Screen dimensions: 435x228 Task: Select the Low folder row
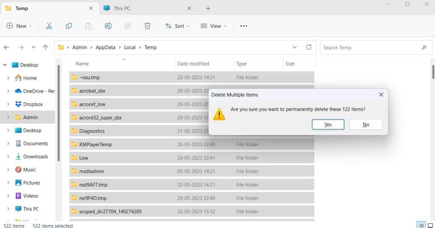coord(192,158)
